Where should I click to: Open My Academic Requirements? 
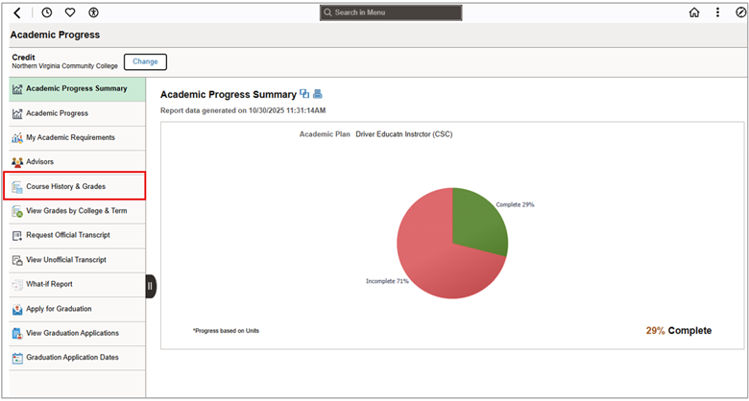point(70,138)
